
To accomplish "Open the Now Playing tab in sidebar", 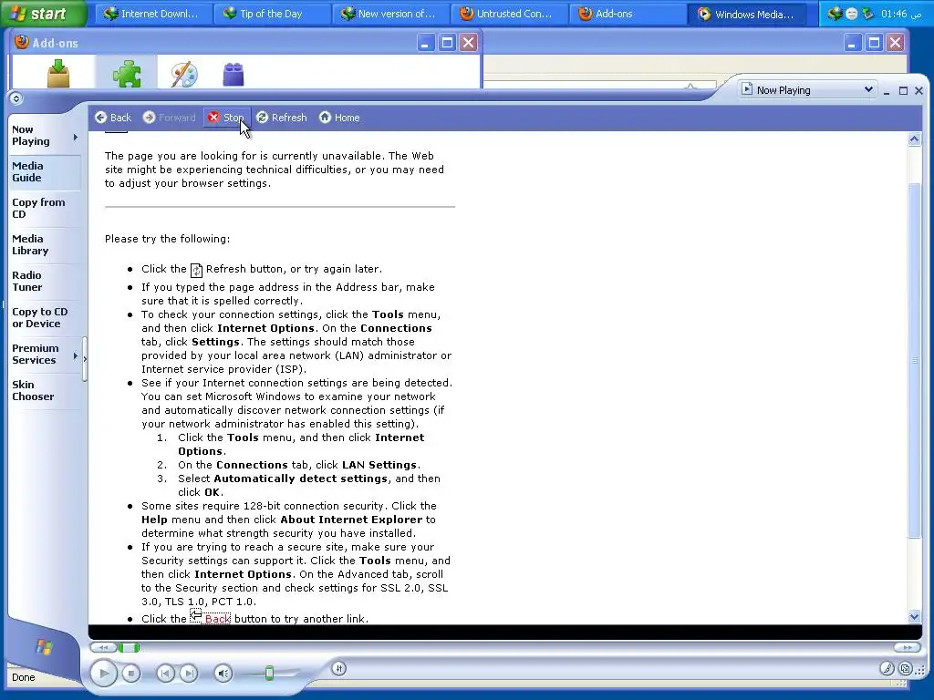I will [39, 136].
